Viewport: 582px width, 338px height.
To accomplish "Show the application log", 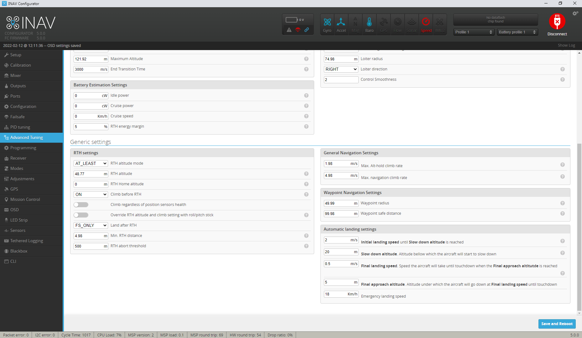I will point(566,45).
